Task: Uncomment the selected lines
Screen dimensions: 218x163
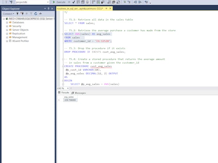Action: [129, 2]
